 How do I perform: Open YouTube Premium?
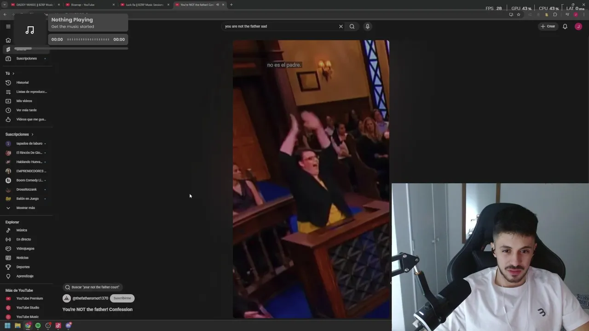pos(27,298)
